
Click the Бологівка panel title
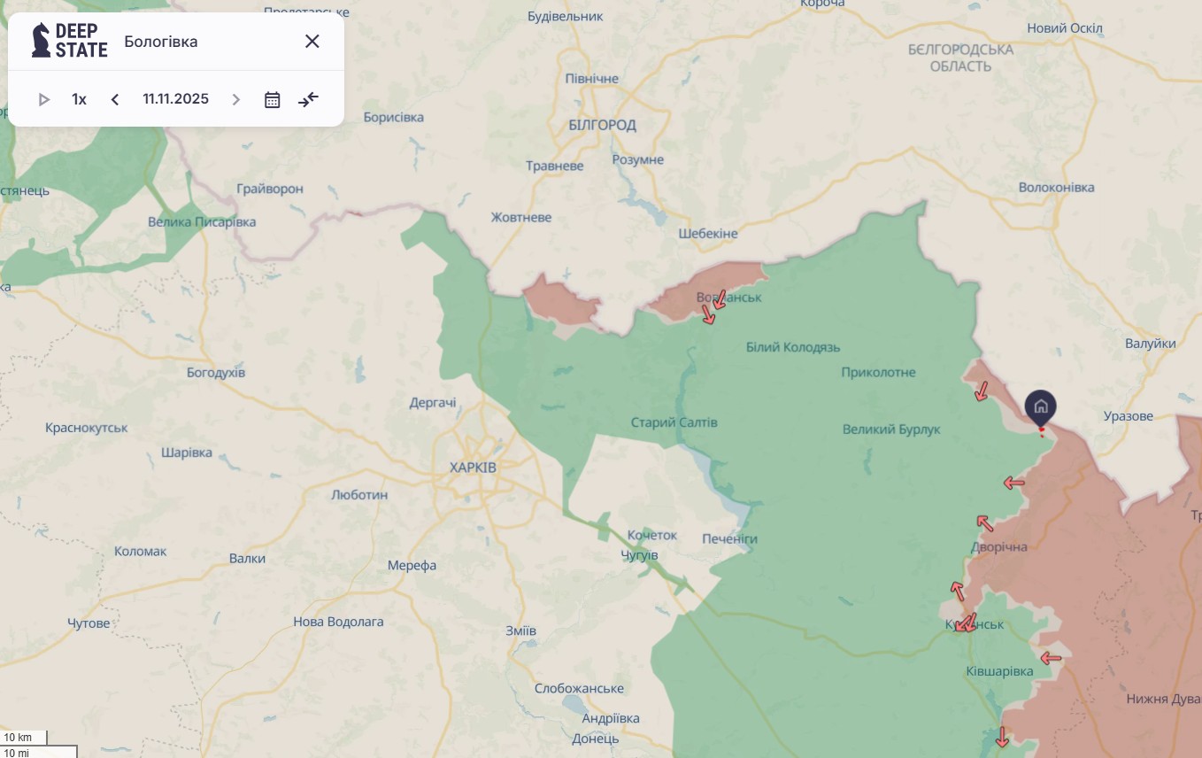pyautogui.click(x=161, y=42)
